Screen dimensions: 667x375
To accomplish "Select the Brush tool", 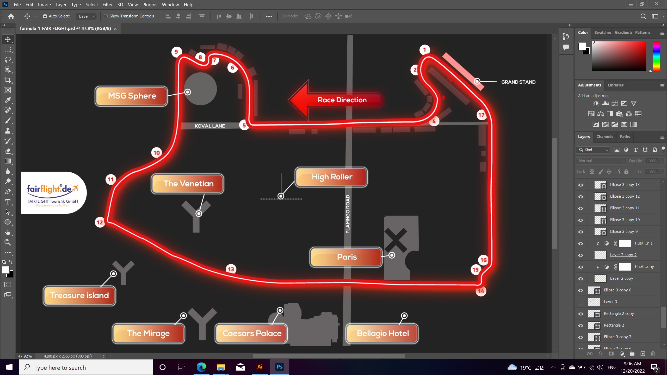I will (x=8, y=121).
